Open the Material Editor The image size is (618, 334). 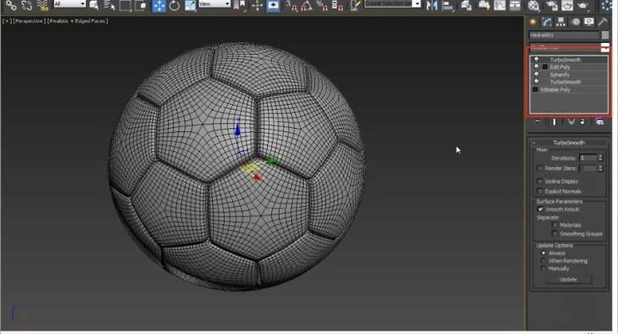533,5
